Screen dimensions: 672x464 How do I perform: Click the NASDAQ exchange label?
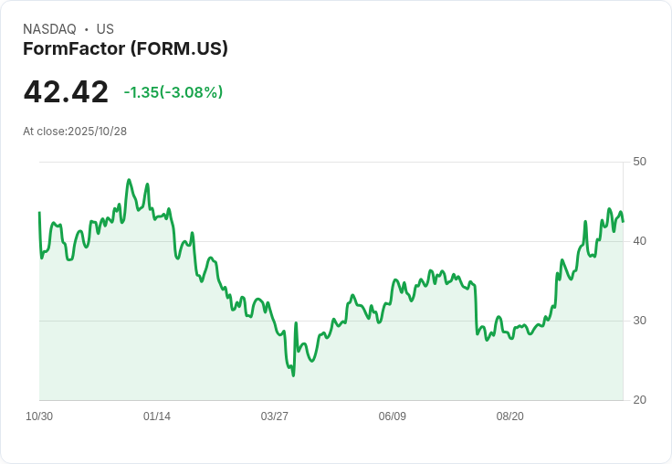click(x=49, y=29)
